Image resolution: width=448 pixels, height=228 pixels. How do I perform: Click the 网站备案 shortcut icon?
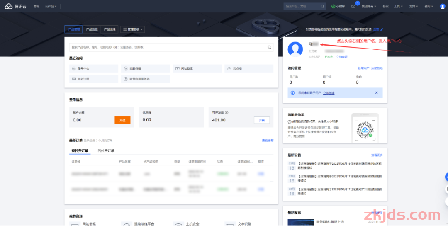pos(178,68)
